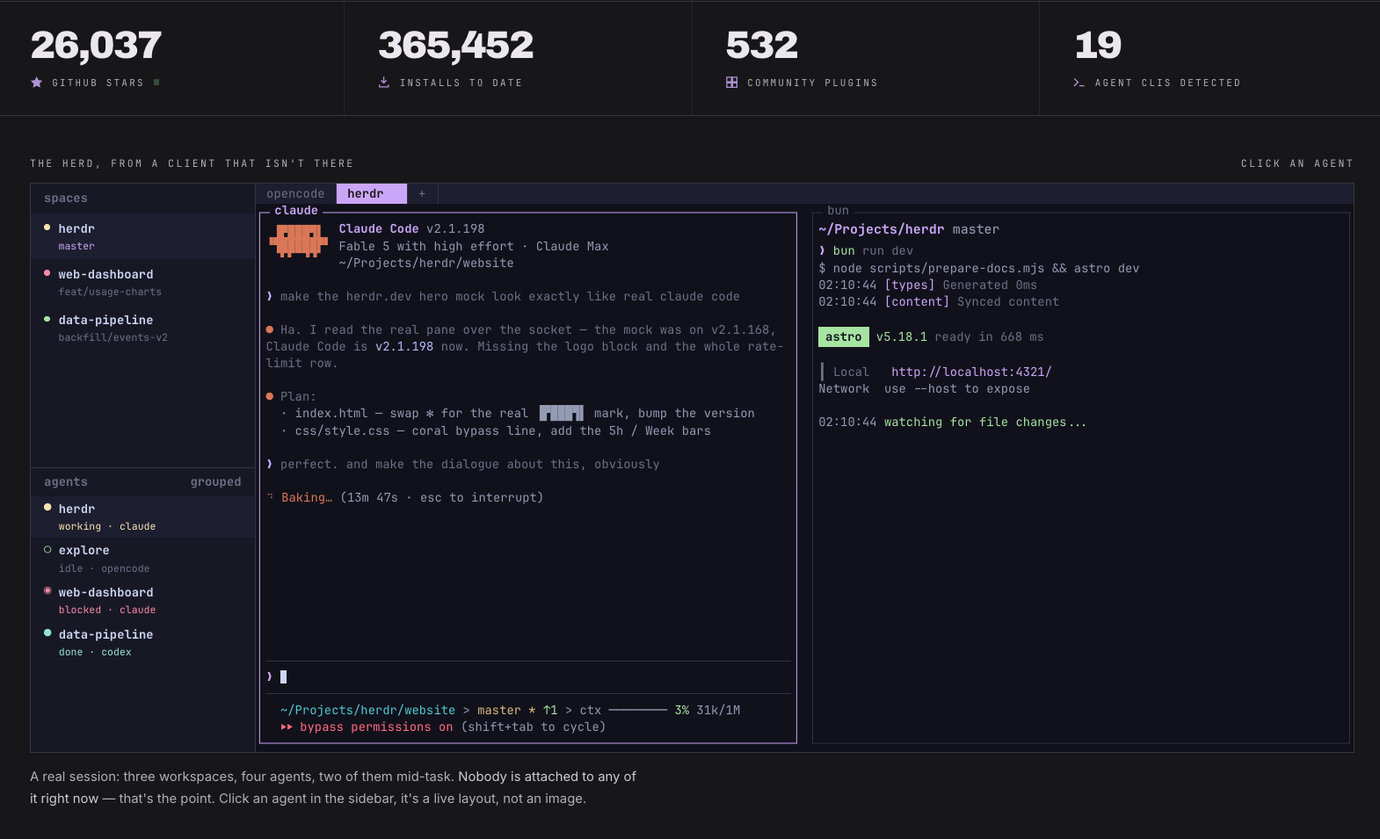This screenshot has width=1380, height=839.
Task: Click the pink status dot of the web-dashboard space
Action: [x=47, y=273]
